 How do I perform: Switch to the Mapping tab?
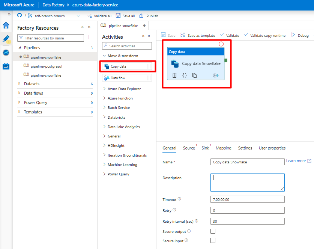click(224, 148)
